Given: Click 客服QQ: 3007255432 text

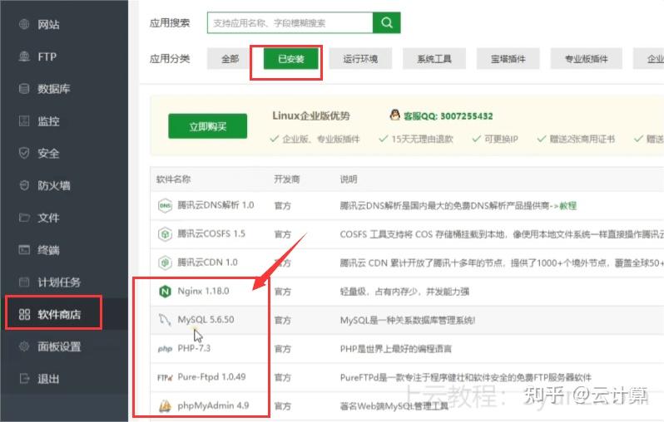Looking at the screenshot, I should 448,115.
